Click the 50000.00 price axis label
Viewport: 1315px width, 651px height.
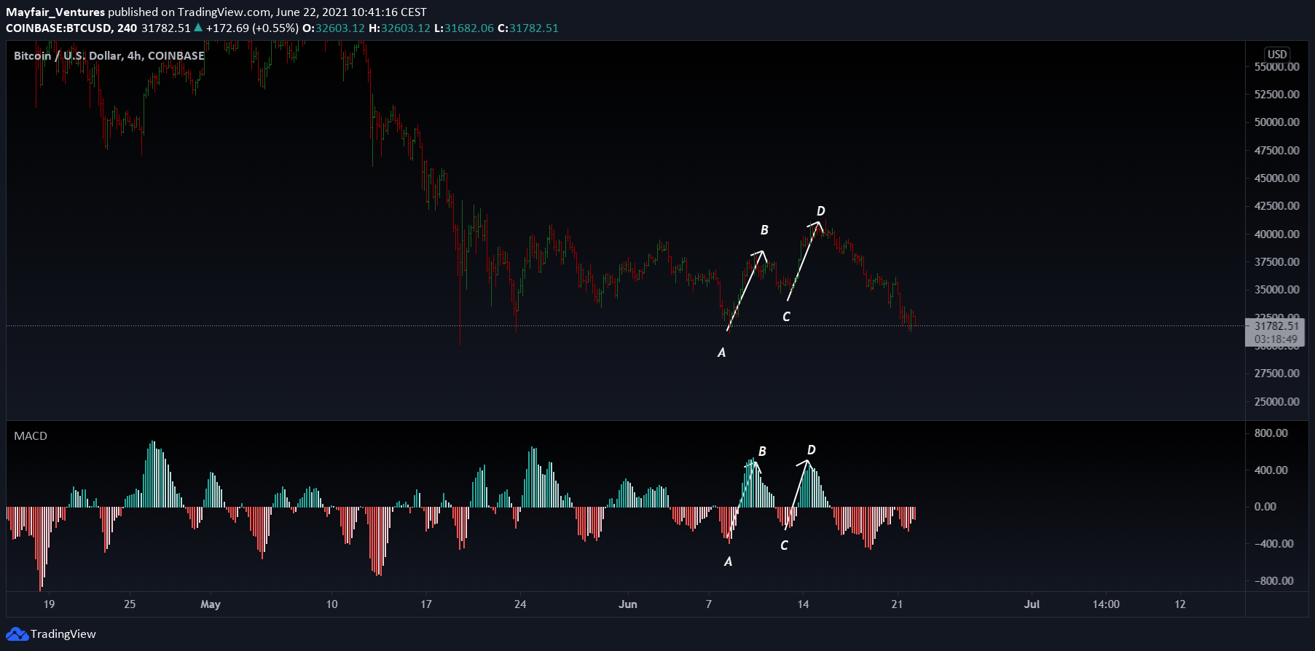(x=1276, y=122)
